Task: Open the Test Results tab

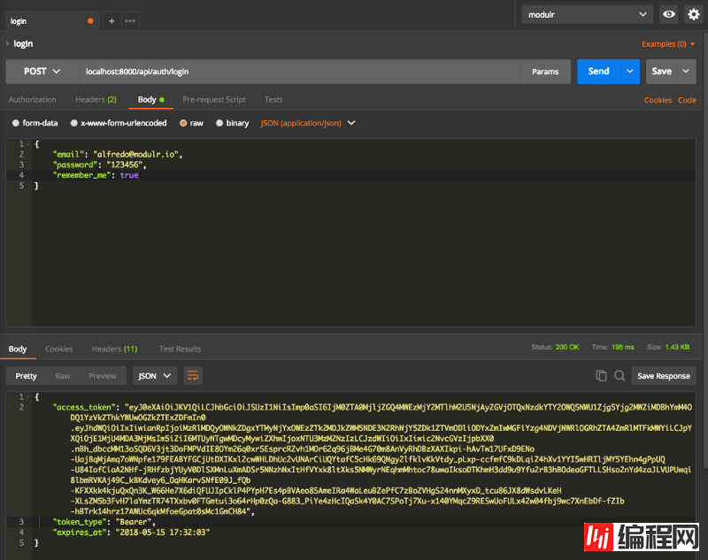Action: [x=180, y=349]
